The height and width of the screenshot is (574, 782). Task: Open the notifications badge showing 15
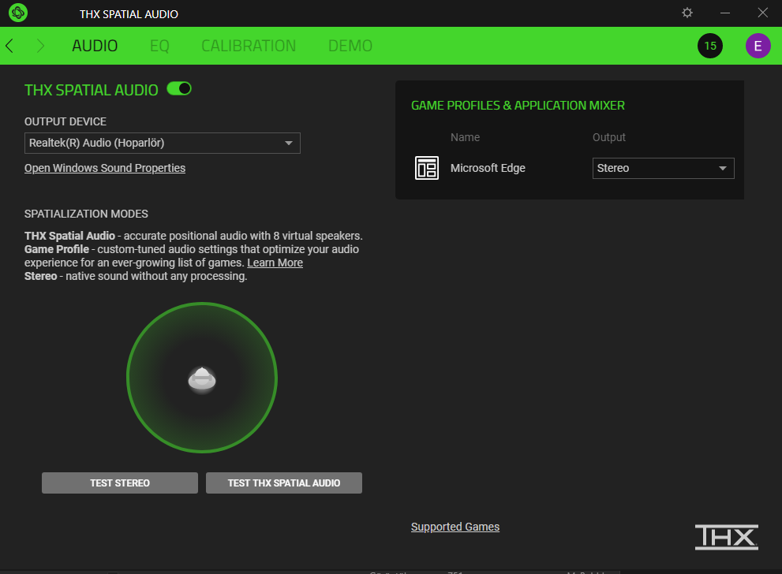tap(709, 46)
